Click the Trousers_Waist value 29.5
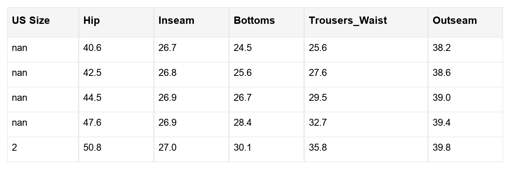This screenshot has width=510, height=169. tap(318, 98)
